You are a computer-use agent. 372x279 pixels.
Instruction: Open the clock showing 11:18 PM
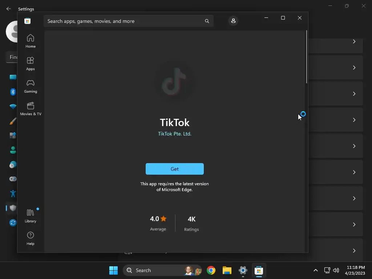(x=355, y=270)
